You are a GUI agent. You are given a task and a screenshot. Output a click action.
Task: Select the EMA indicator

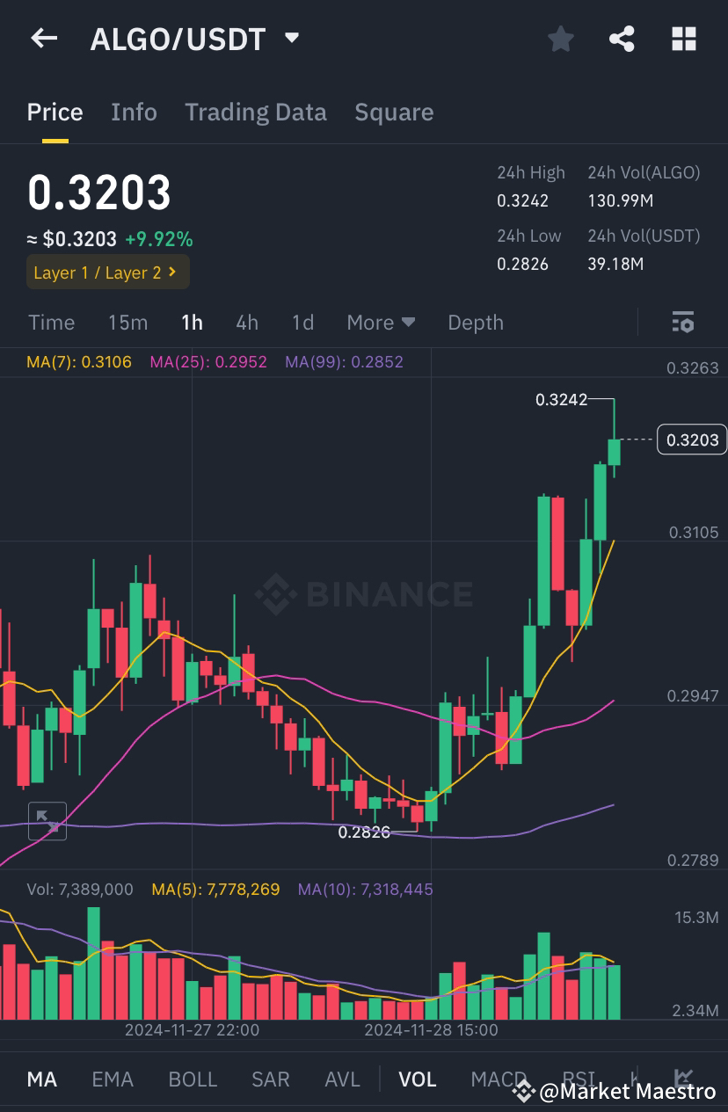(113, 1079)
